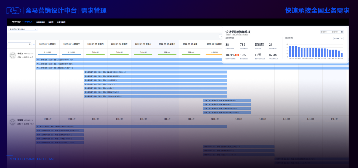Image resolution: width=358 pixels, height=168 pixels.
Task: Click the tallest first bar in ranking chart
Action: point(290,51)
